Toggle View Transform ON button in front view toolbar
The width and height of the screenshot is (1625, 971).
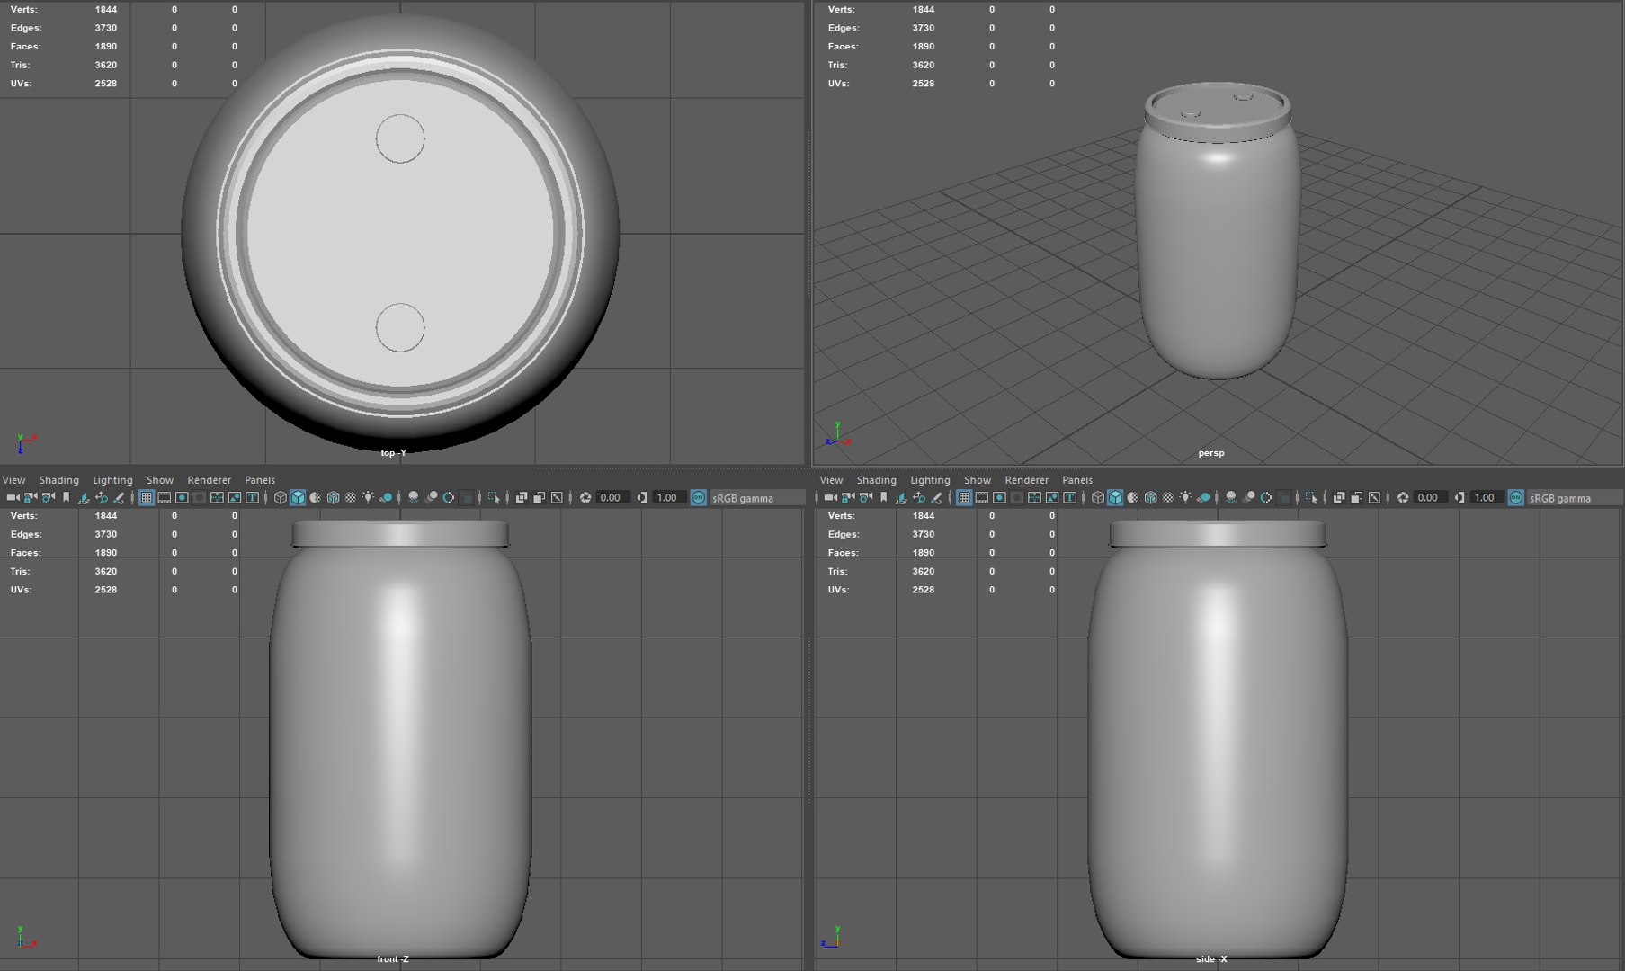point(699,497)
